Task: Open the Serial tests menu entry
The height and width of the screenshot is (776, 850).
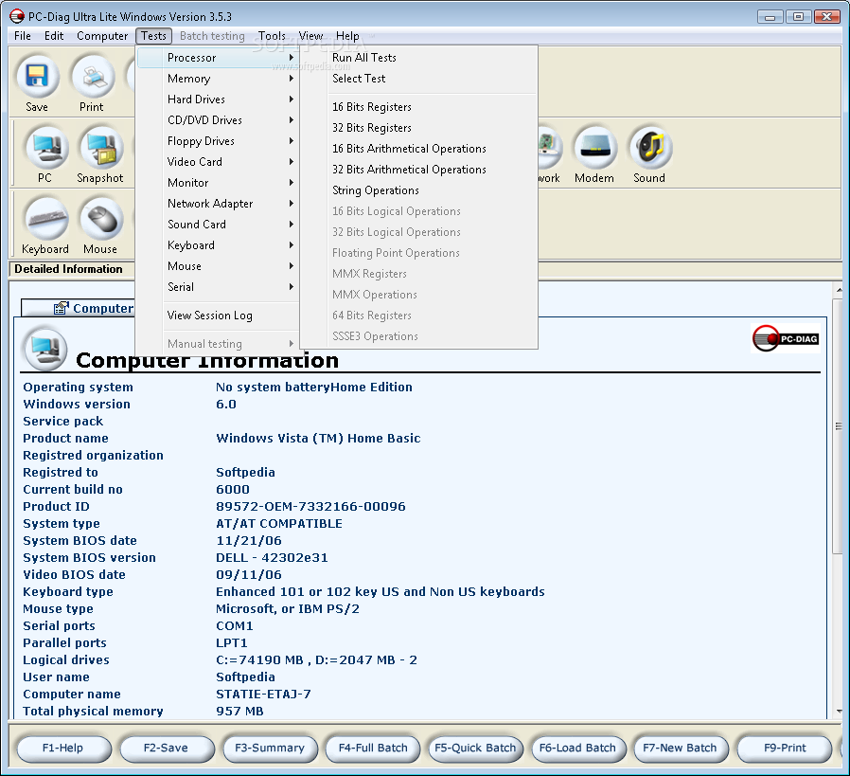Action: [x=218, y=286]
